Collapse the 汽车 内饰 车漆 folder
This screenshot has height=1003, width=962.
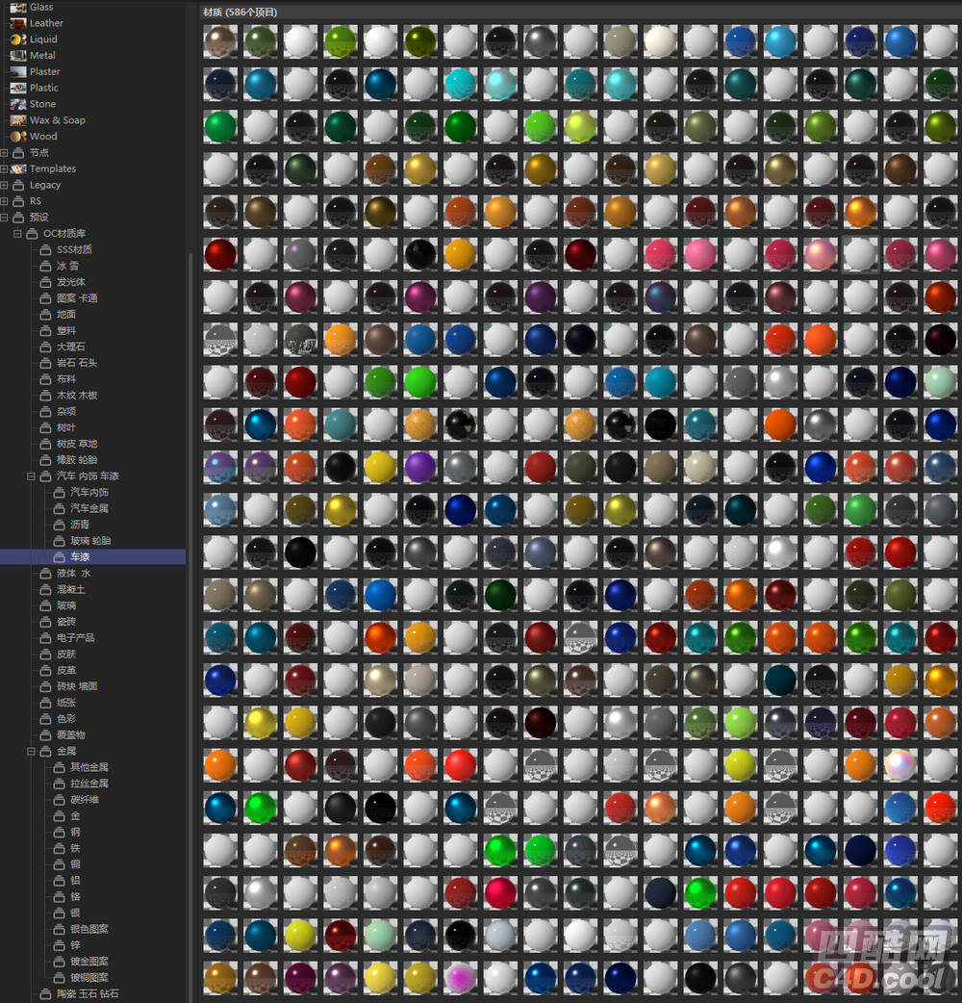click(32, 476)
